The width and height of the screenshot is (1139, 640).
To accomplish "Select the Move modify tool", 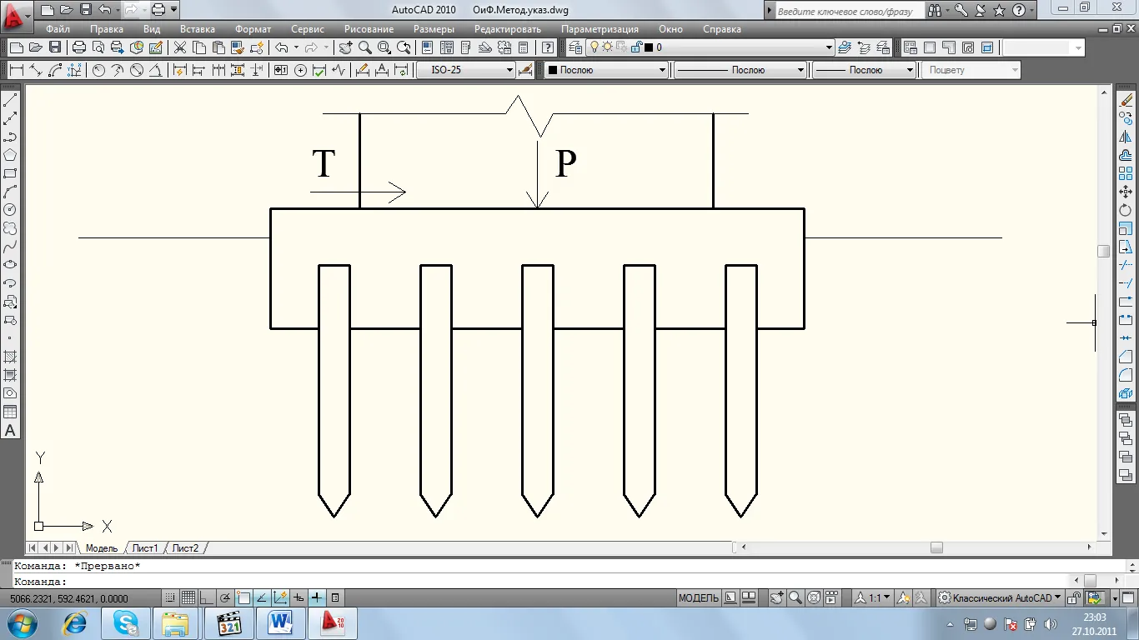I will (x=1126, y=192).
